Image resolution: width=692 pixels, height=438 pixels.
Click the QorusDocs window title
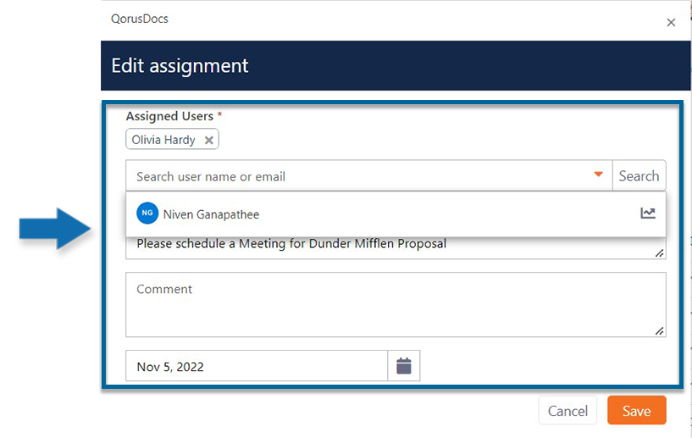point(140,19)
